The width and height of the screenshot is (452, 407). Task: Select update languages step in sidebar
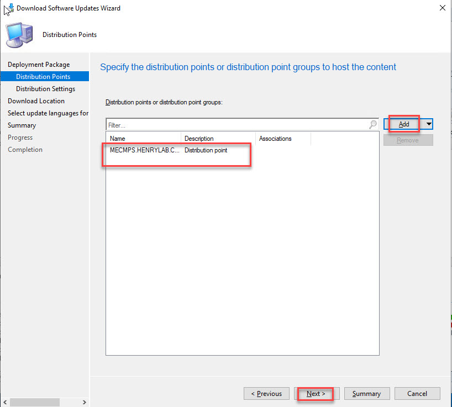pos(48,113)
